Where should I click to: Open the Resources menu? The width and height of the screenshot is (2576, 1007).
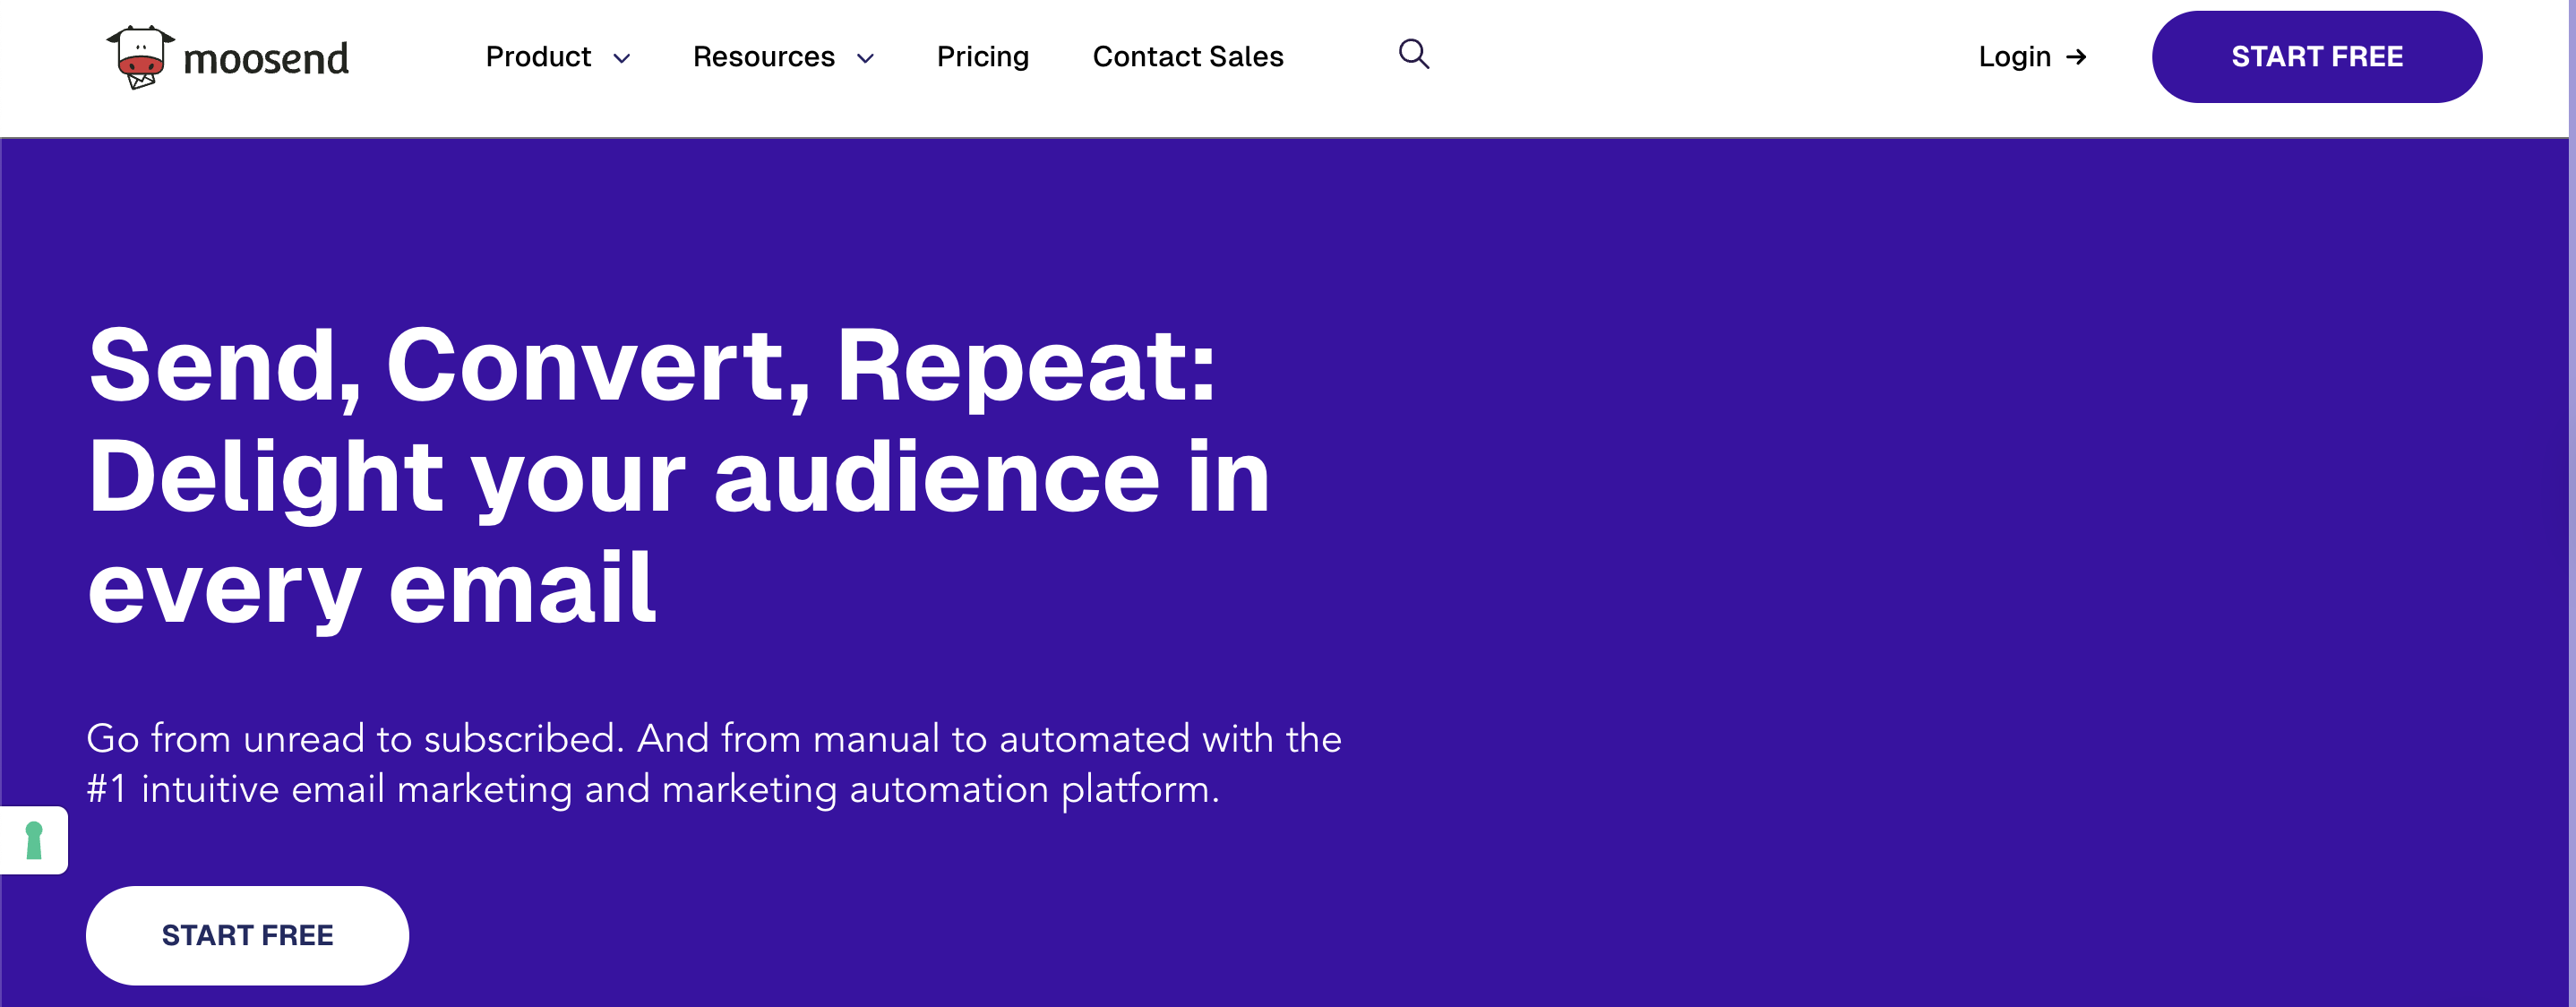click(x=763, y=57)
